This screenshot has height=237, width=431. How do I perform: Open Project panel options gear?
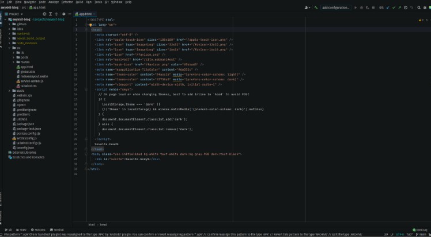point(64,14)
